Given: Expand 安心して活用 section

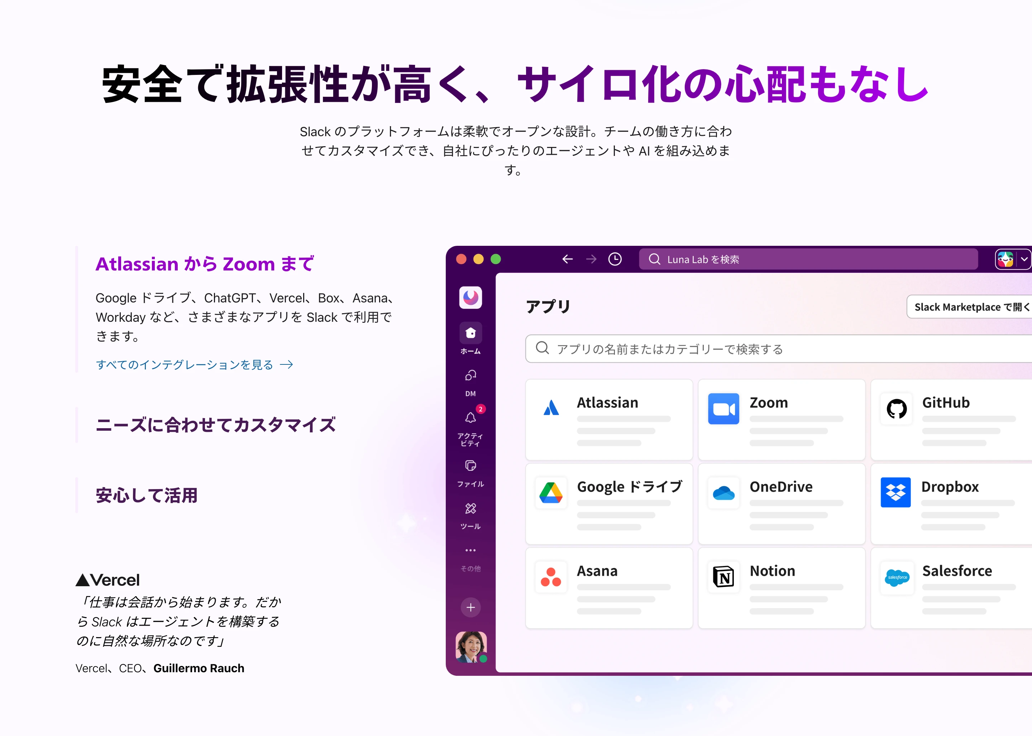Looking at the screenshot, I should tap(147, 495).
